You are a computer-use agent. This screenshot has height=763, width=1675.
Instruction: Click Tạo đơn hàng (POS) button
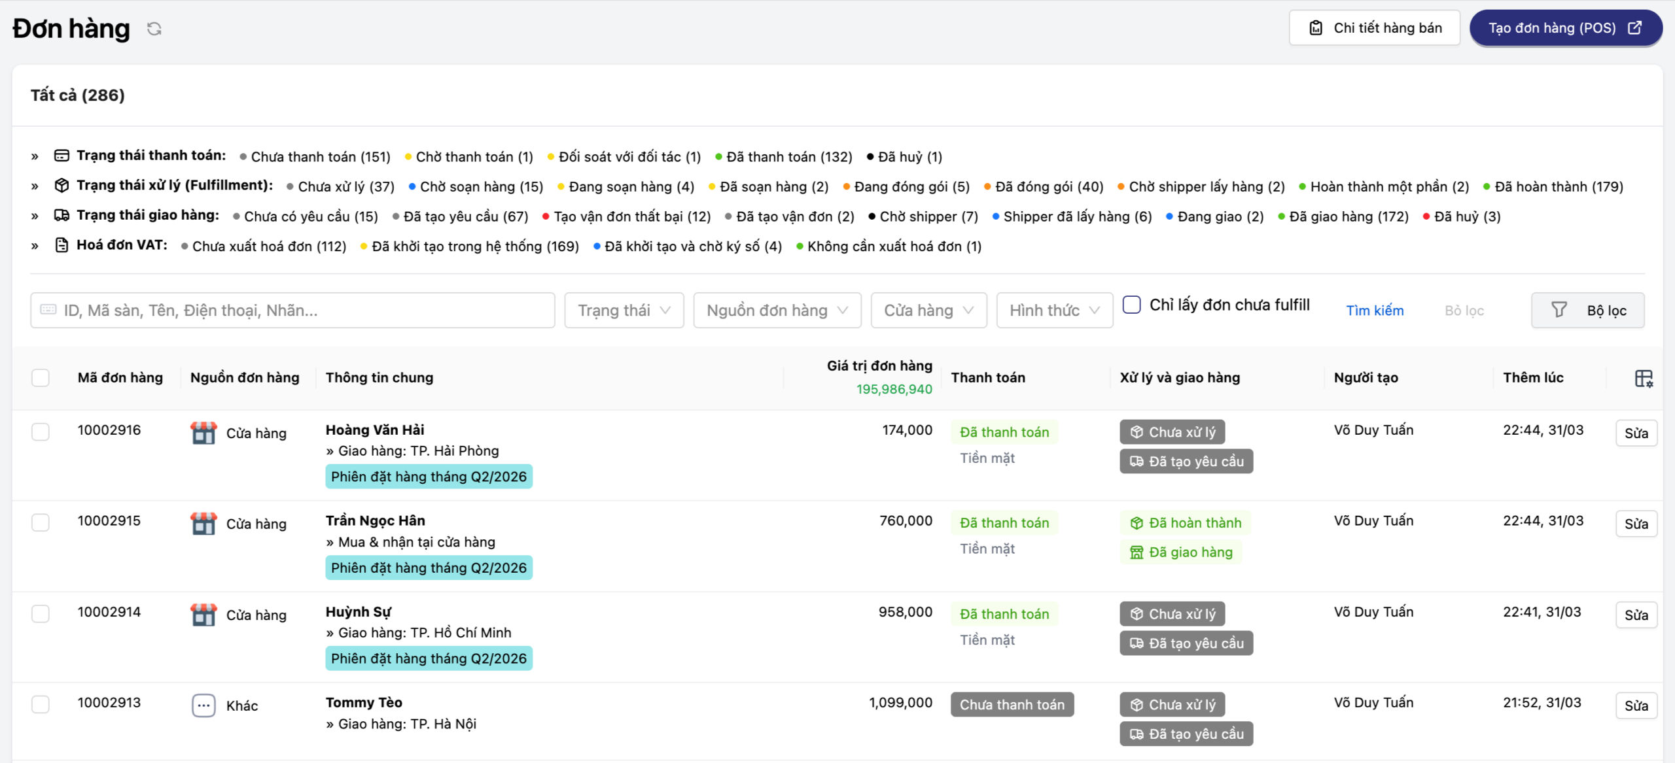click(1564, 28)
